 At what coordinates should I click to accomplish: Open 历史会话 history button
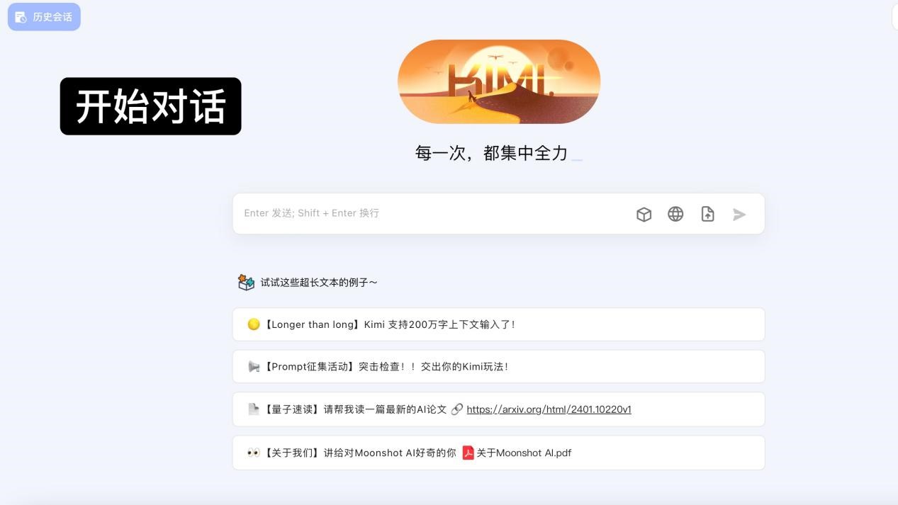(44, 17)
